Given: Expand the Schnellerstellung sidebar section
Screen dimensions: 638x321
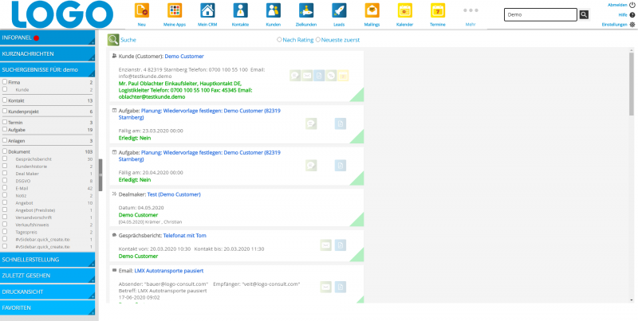Looking at the screenshot, I should [x=48, y=259].
